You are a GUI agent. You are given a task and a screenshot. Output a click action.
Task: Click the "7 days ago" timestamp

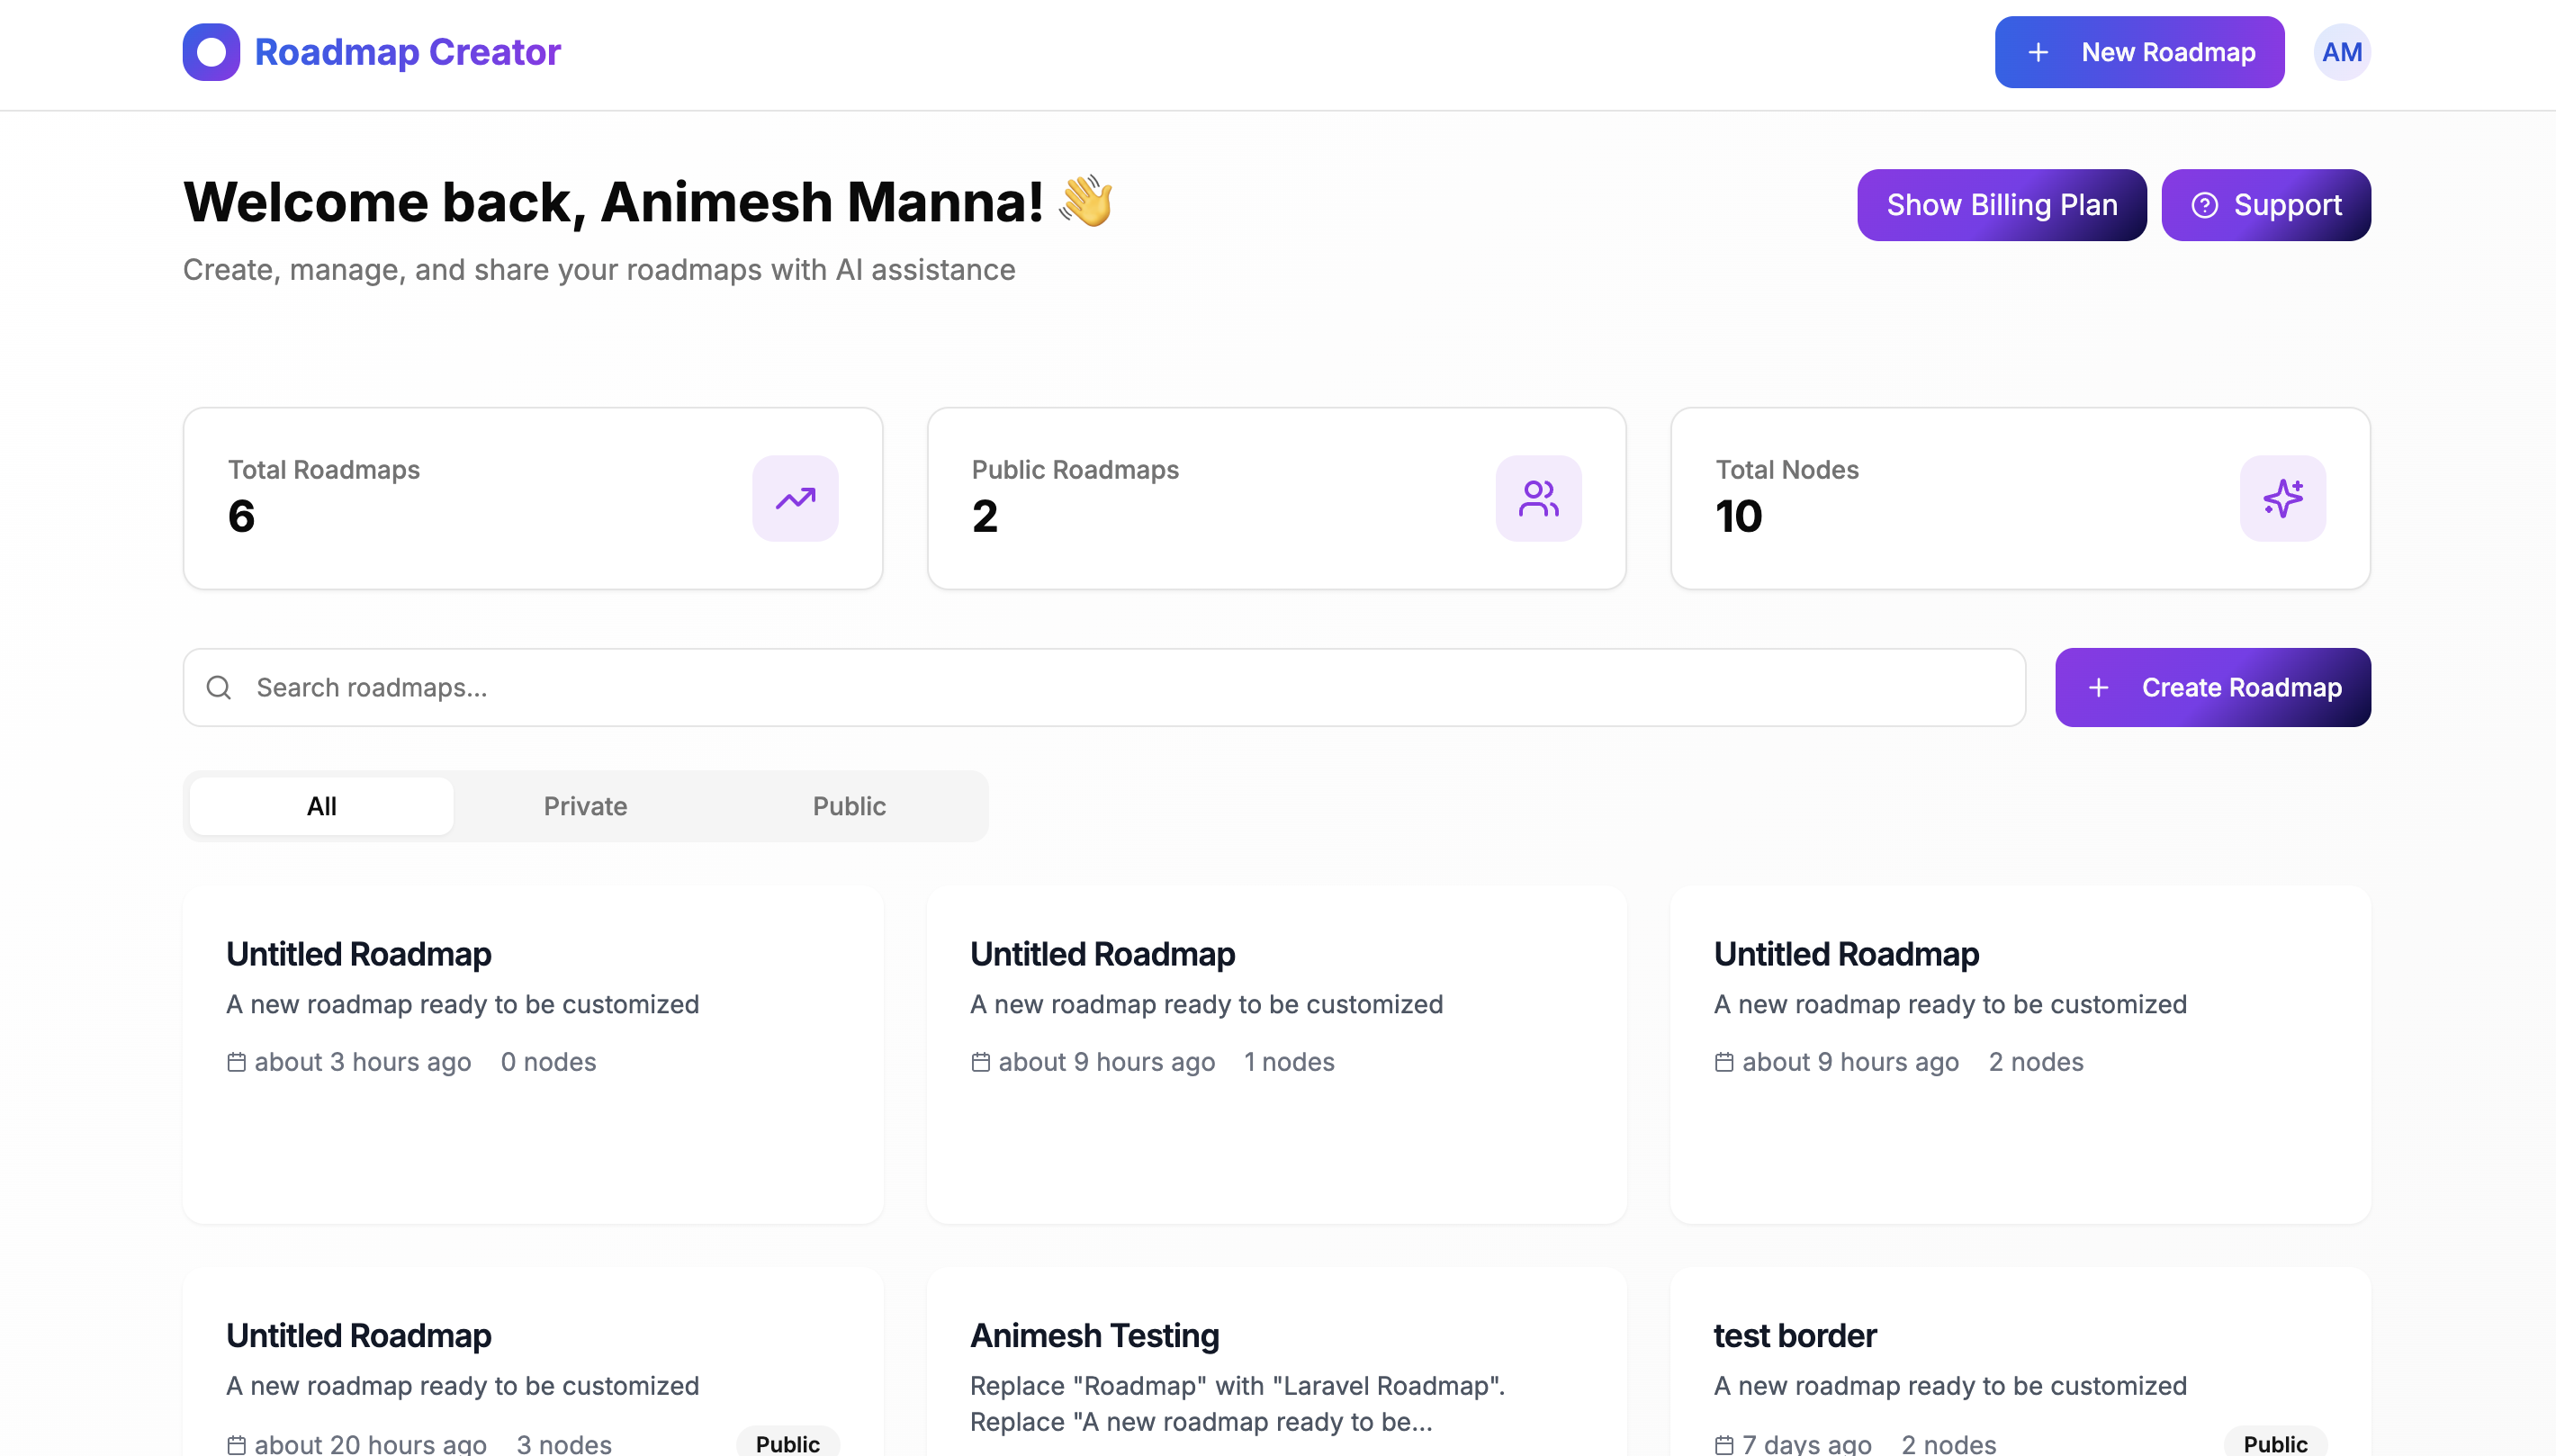[1806, 1444]
